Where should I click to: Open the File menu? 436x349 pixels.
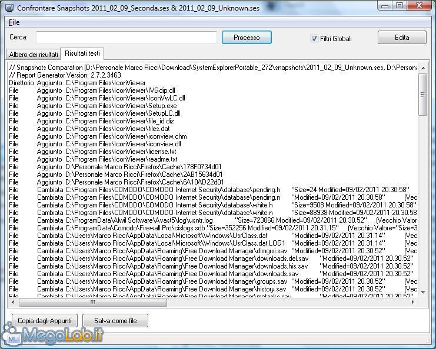[x=14, y=22]
